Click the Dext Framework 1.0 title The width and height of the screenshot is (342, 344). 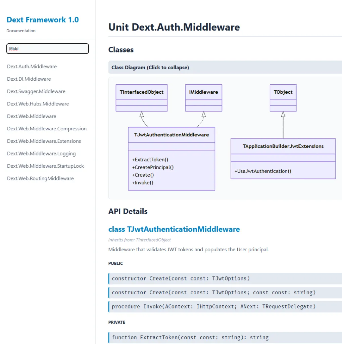pyautogui.click(x=43, y=19)
